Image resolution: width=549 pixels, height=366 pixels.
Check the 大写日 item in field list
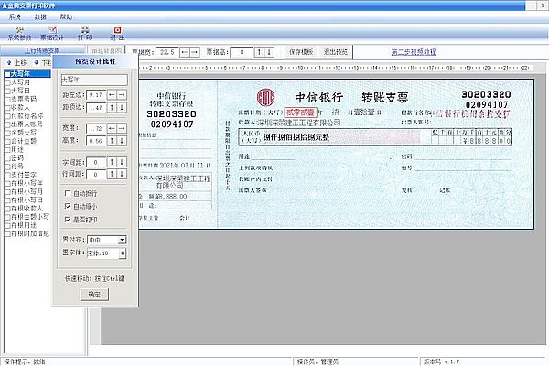pyautogui.click(x=7, y=91)
